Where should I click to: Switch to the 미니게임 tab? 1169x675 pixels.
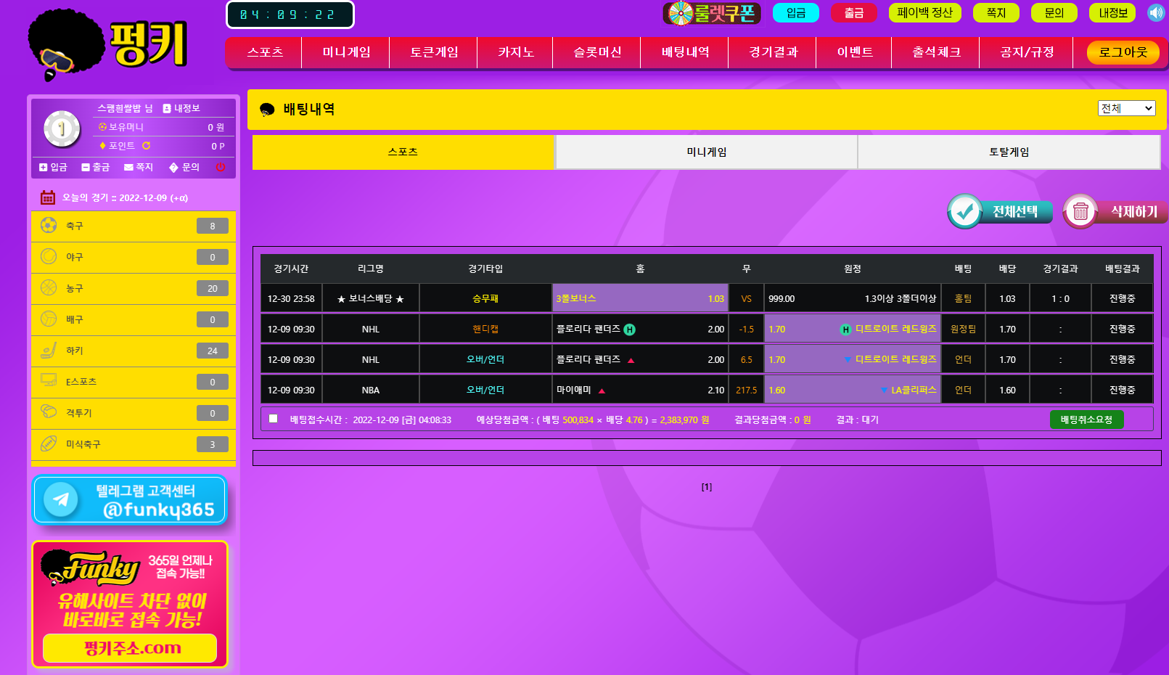(x=706, y=152)
